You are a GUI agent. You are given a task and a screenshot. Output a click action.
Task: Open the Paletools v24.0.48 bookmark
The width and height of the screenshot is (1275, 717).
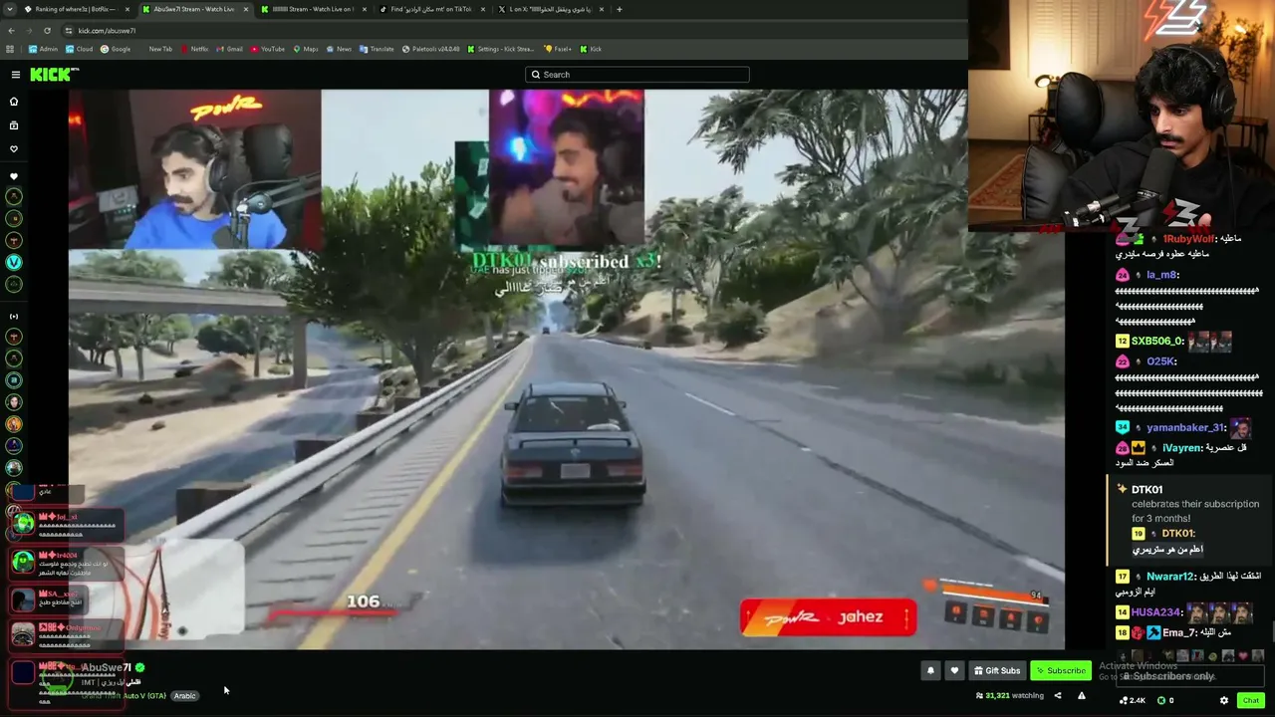point(431,49)
